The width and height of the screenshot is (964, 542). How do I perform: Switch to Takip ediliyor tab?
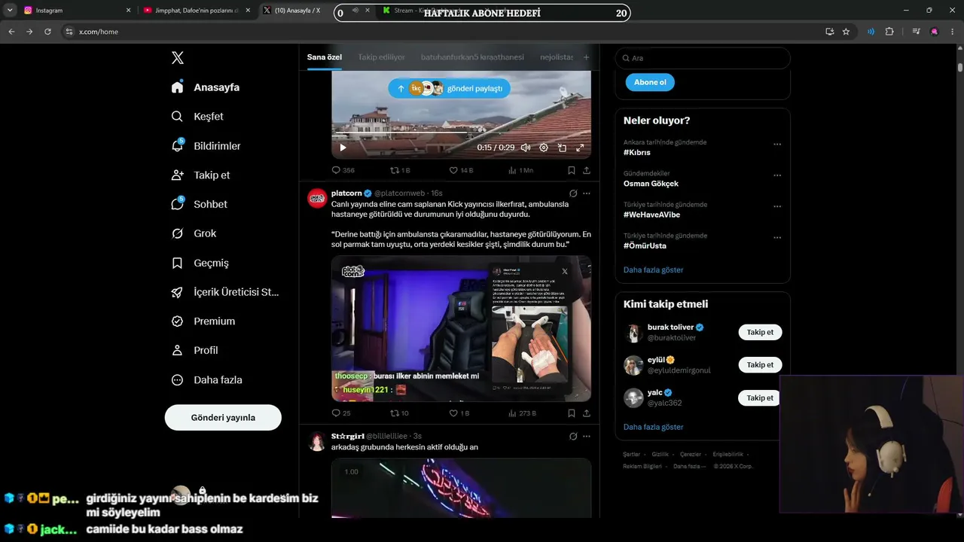click(381, 57)
